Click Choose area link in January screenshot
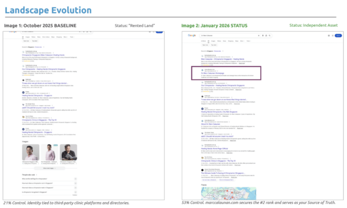347x208 pixels. tap(217, 51)
